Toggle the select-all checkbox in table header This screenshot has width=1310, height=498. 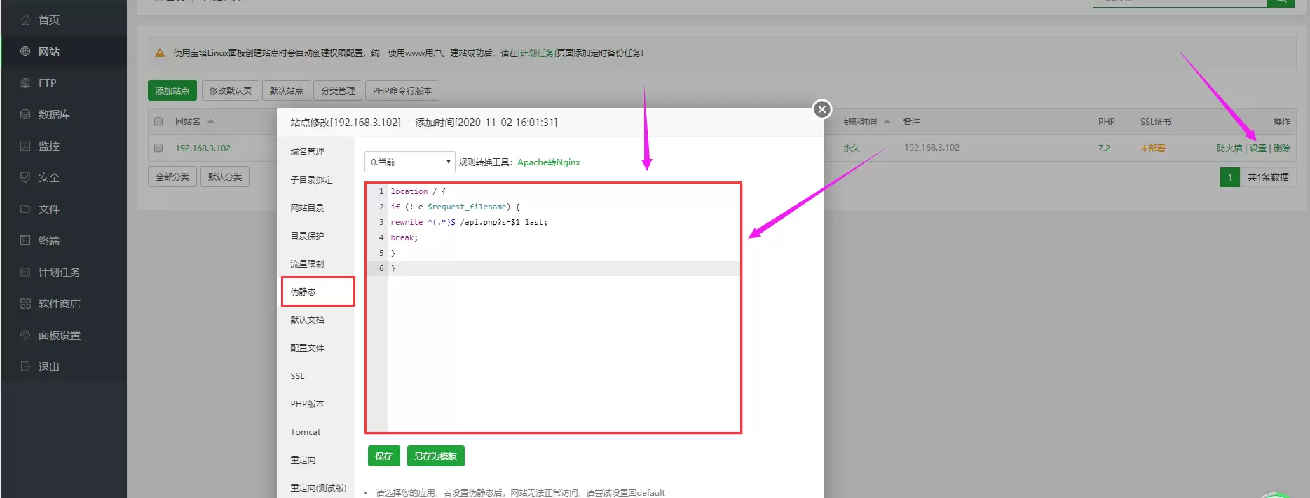[x=158, y=121]
